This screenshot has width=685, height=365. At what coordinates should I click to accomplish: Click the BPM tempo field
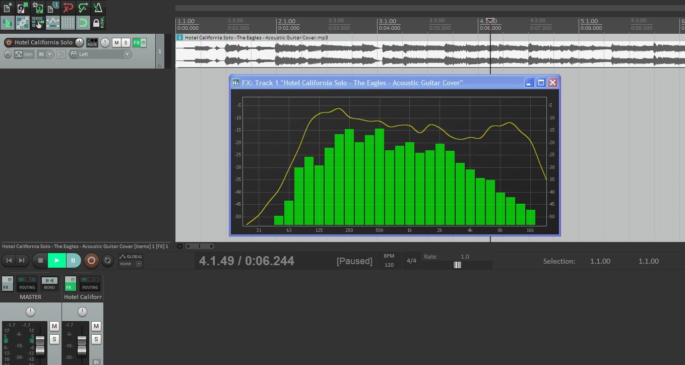(389, 265)
